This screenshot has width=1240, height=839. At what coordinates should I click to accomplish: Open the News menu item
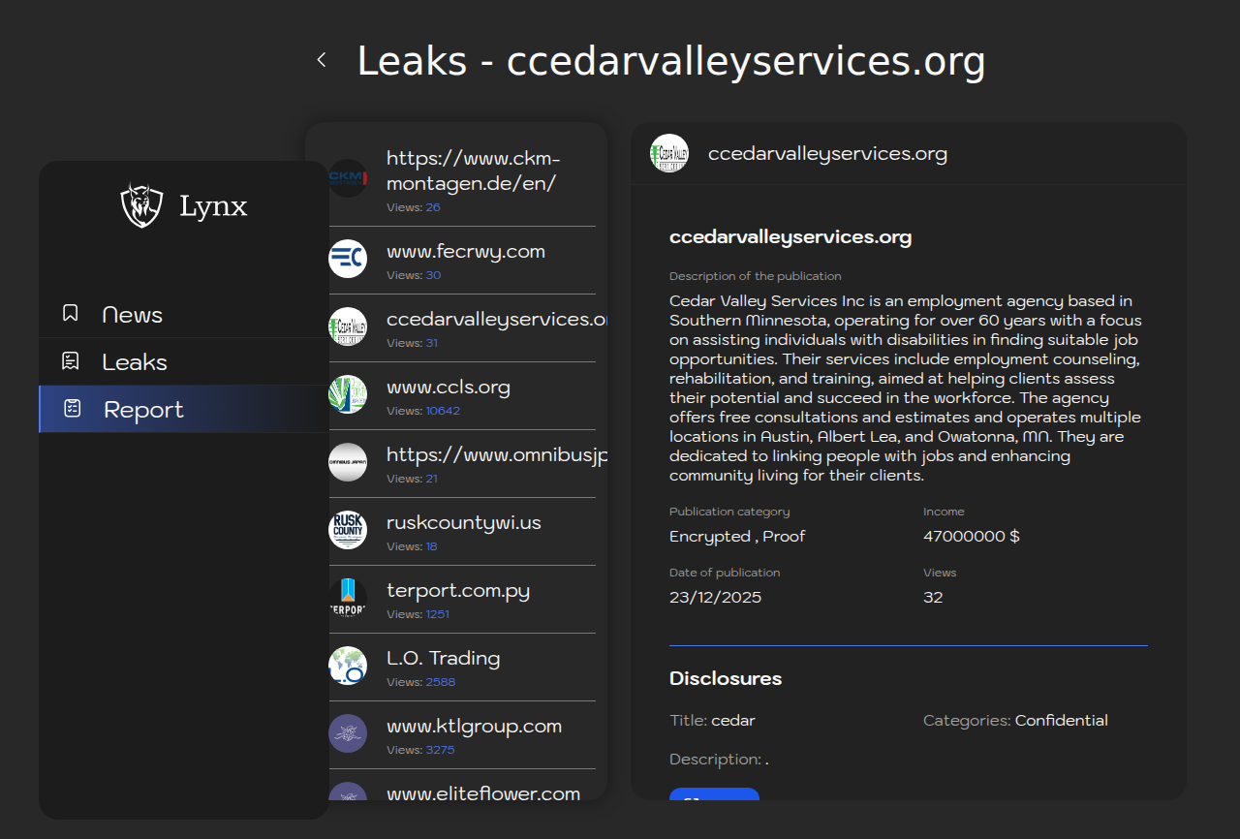[132, 315]
